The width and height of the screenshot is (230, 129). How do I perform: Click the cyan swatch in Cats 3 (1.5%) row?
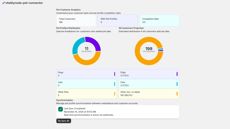[177, 84]
